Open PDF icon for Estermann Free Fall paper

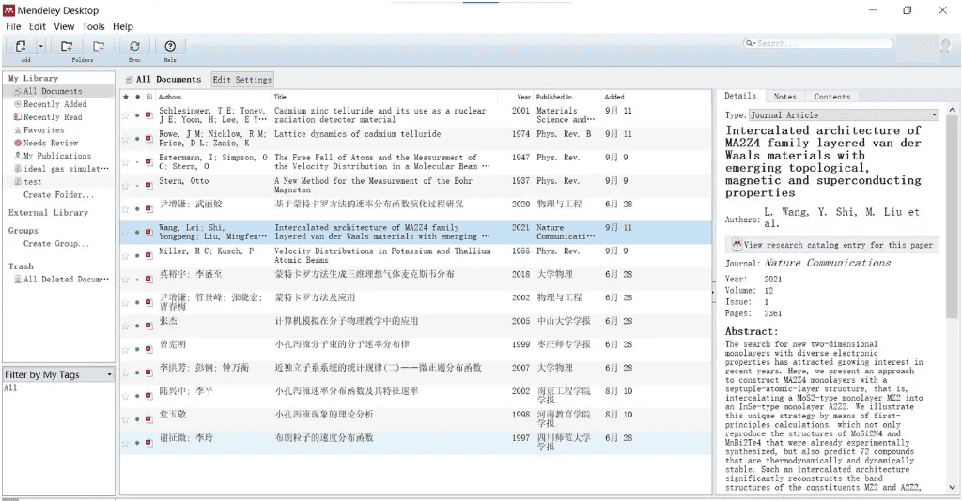(149, 162)
